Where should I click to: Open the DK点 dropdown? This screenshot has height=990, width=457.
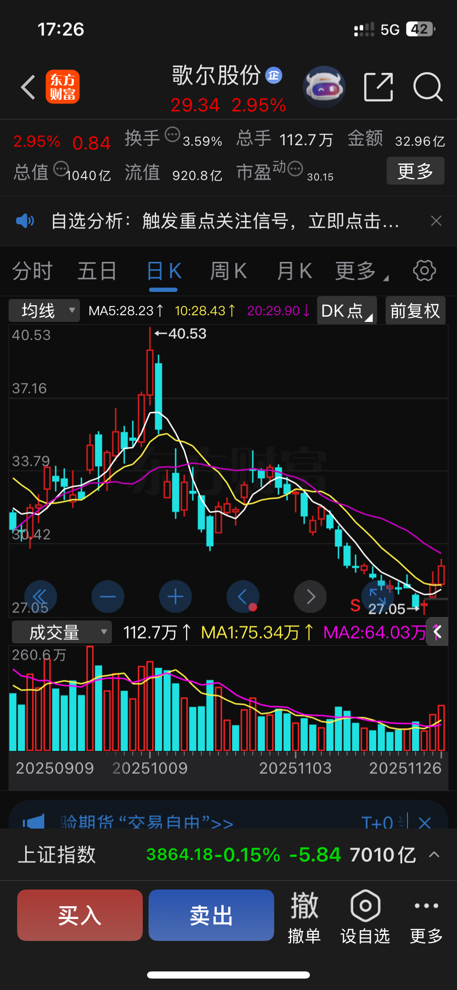(347, 310)
